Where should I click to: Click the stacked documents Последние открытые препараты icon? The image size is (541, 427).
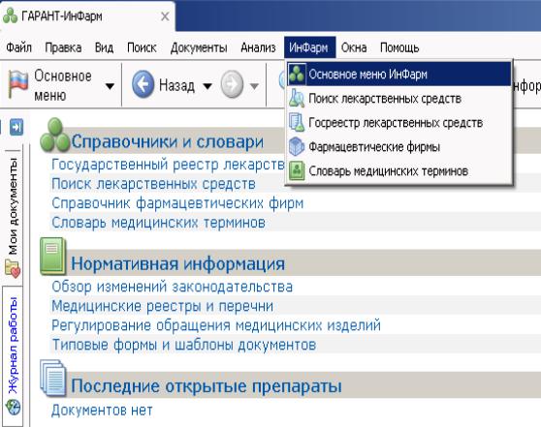pos(53,378)
